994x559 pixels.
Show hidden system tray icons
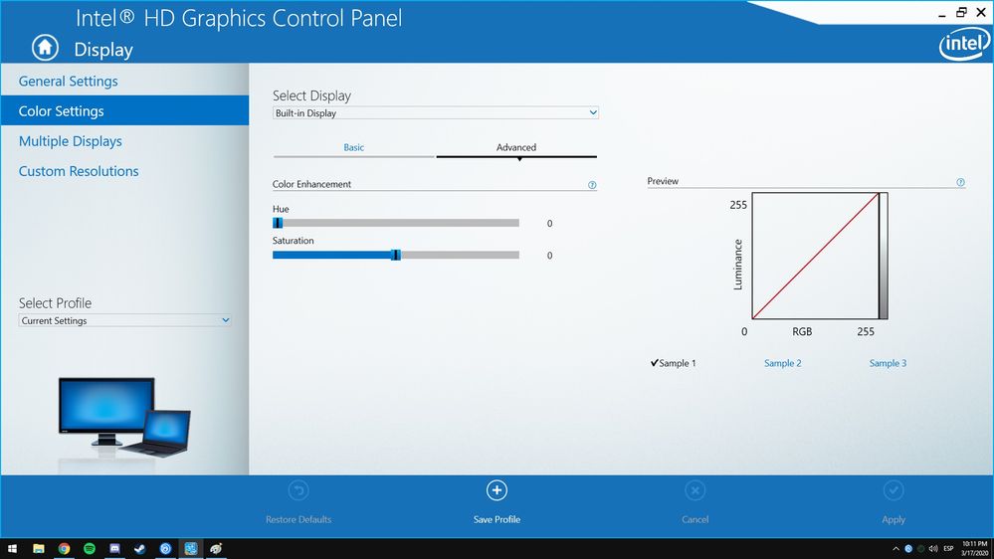[895, 549]
